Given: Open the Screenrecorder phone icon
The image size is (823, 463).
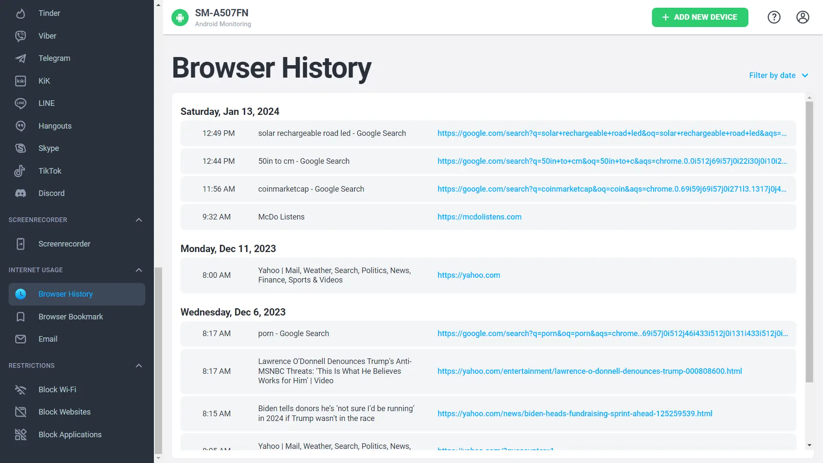Looking at the screenshot, I should pos(20,244).
